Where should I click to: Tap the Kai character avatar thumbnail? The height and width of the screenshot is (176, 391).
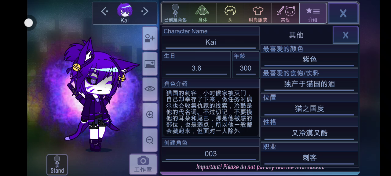[125, 10]
